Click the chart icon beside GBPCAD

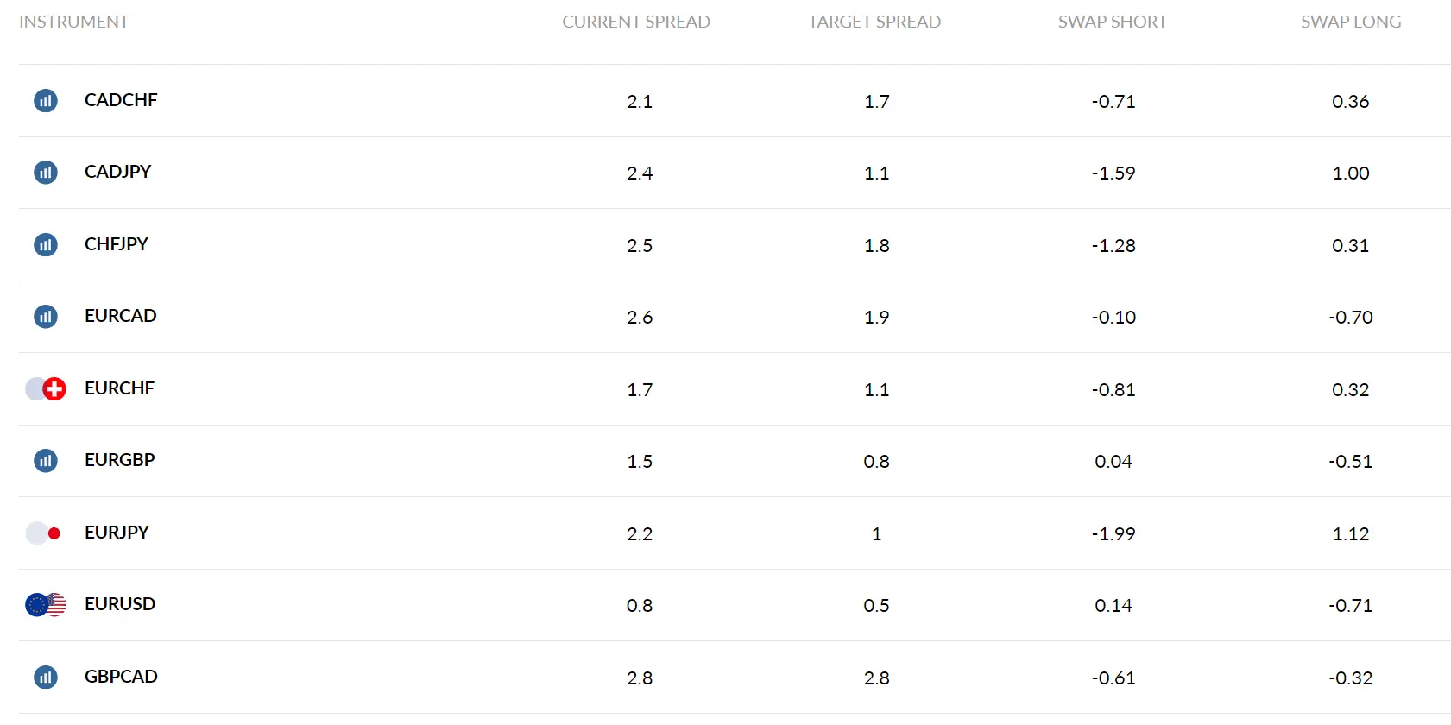(x=46, y=678)
